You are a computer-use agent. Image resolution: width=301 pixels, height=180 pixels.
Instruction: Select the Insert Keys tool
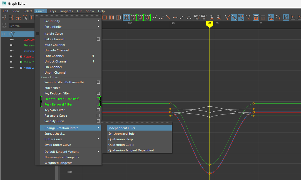pos(11,17)
